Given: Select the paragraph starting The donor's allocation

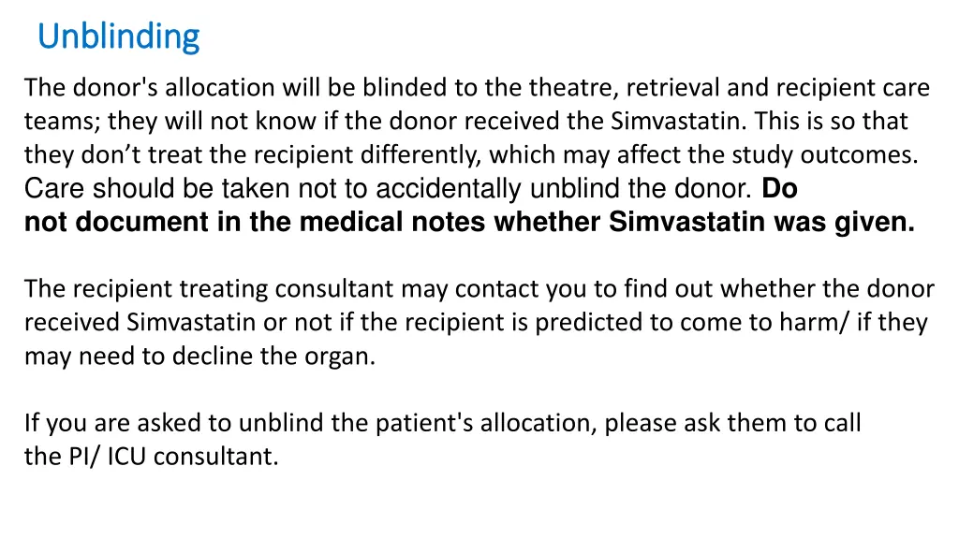Looking at the screenshot, I should tap(479, 154).
